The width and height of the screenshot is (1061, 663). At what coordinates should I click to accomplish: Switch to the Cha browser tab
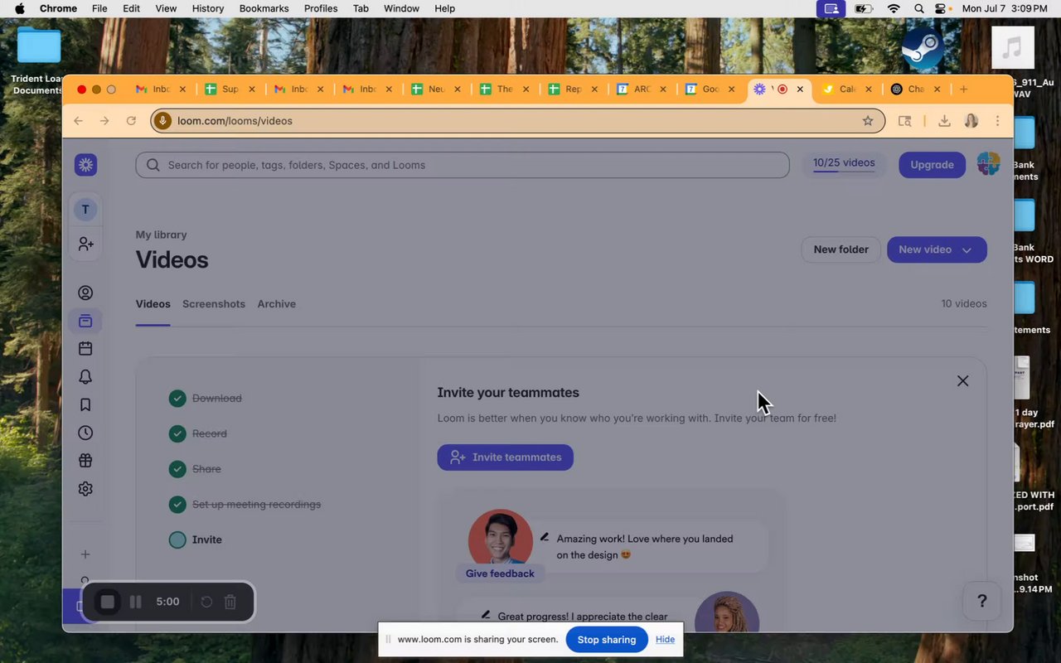[915, 90]
